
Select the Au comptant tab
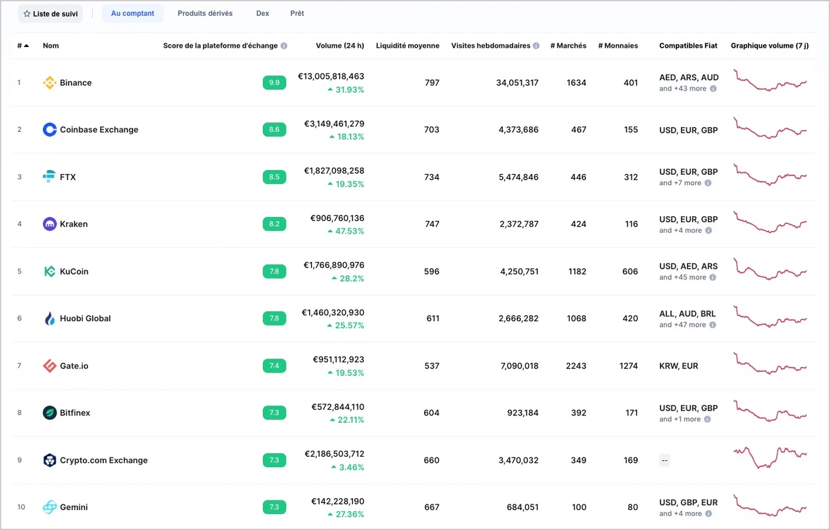pos(133,14)
